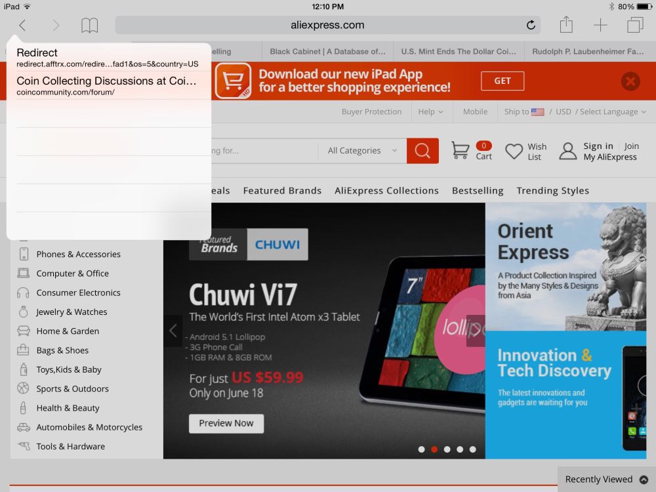Open the Safari share sheet icon
Screen dimensions: 656x492
click(x=566, y=24)
